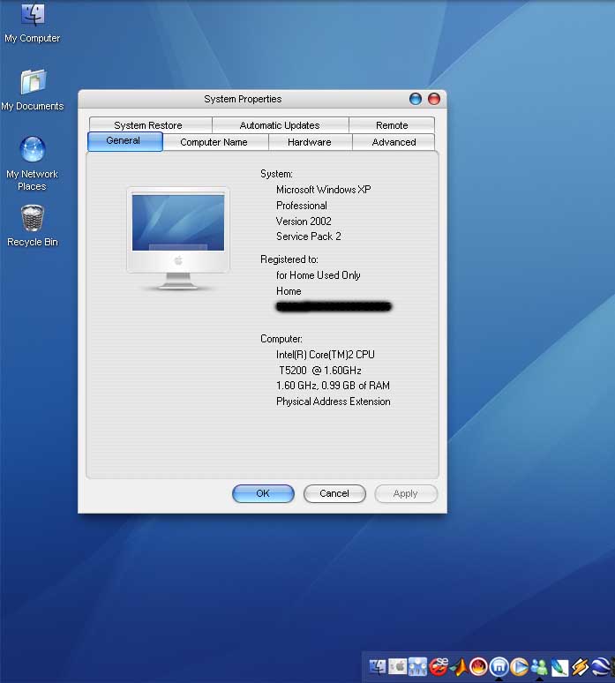
Task: Open the feather quill editor icon in dock
Action: pyautogui.click(x=559, y=667)
